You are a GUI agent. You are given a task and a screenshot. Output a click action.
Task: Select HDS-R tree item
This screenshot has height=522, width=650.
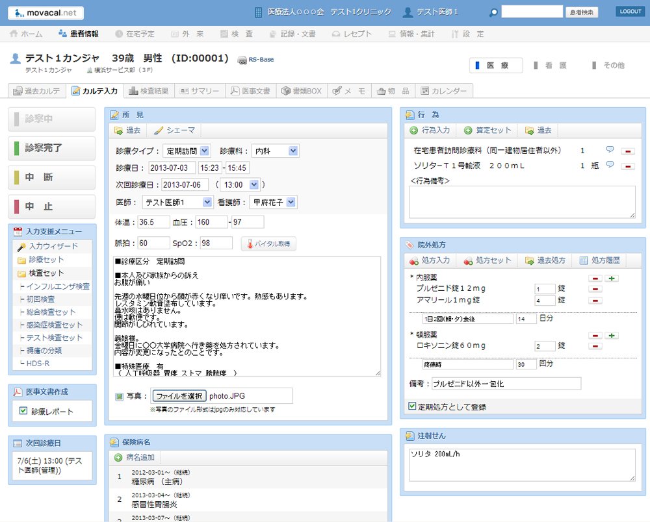click(38, 364)
